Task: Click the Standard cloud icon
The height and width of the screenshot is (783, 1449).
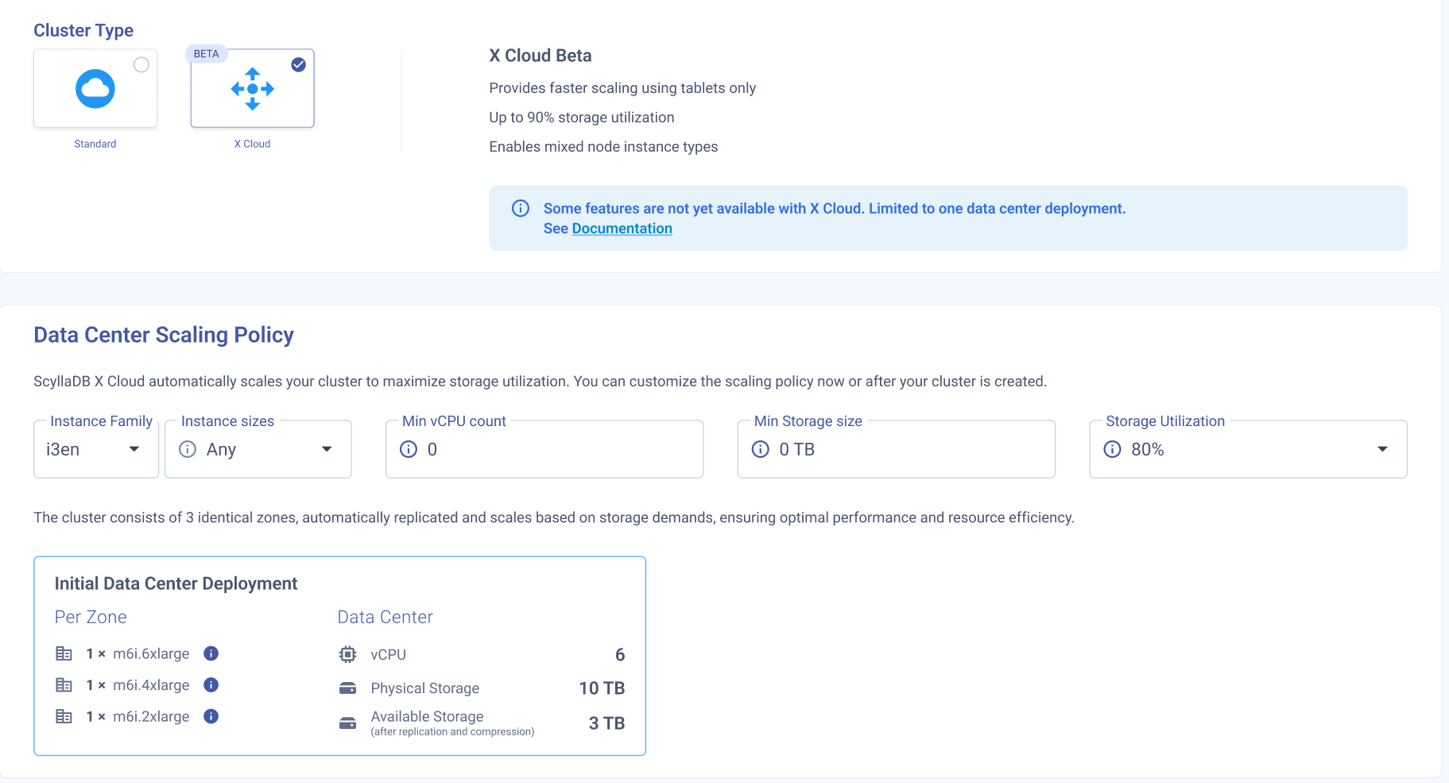Action: coord(95,88)
